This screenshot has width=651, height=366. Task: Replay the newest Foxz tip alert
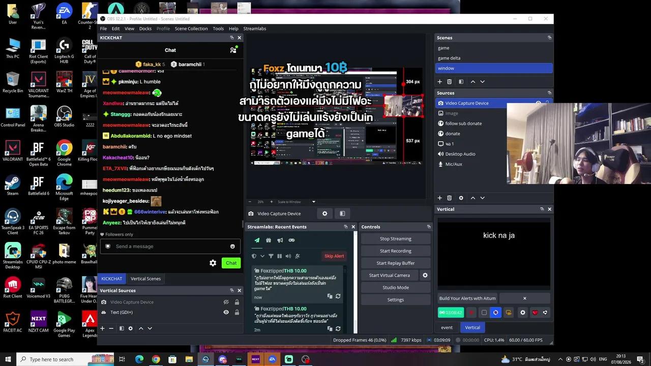pyautogui.click(x=338, y=296)
